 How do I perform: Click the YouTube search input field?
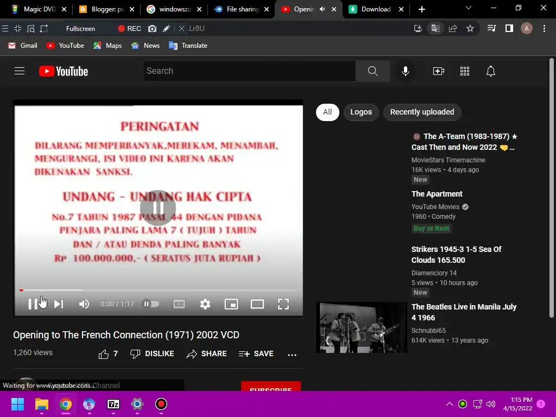pyautogui.click(x=249, y=71)
